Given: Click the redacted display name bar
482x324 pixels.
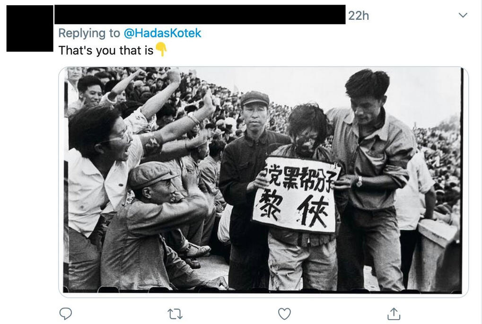Looking at the screenshot, I should coord(200,14).
